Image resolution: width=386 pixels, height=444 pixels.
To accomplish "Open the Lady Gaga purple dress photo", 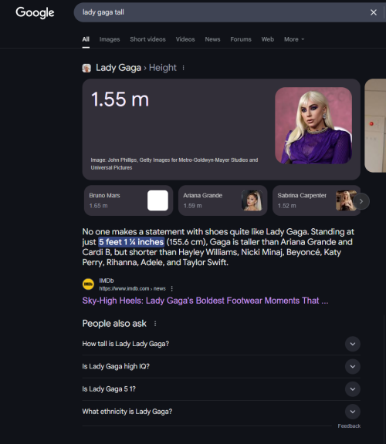I will tap(313, 126).
